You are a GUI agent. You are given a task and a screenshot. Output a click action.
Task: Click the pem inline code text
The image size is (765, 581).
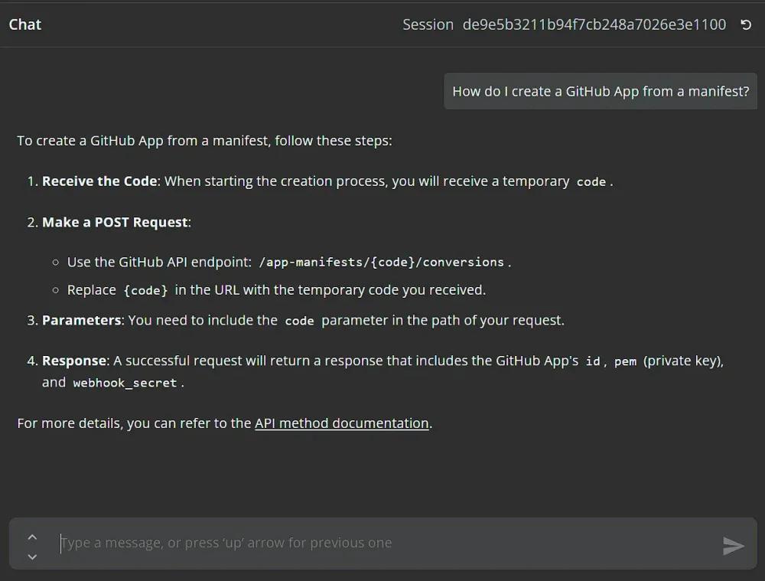tap(625, 361)
